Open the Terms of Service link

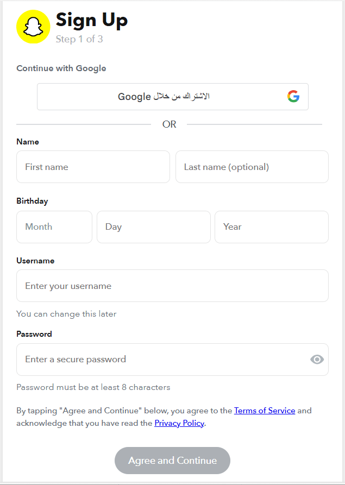(x=265, y=411)
